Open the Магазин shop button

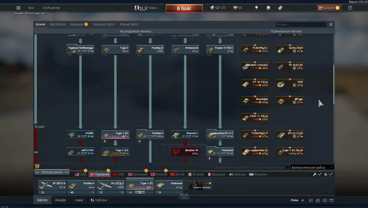pos(328,8)
